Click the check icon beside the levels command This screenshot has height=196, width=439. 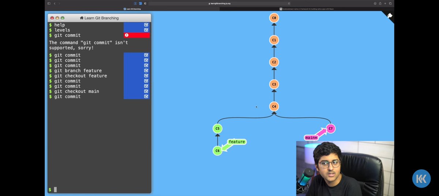[146, 30]
